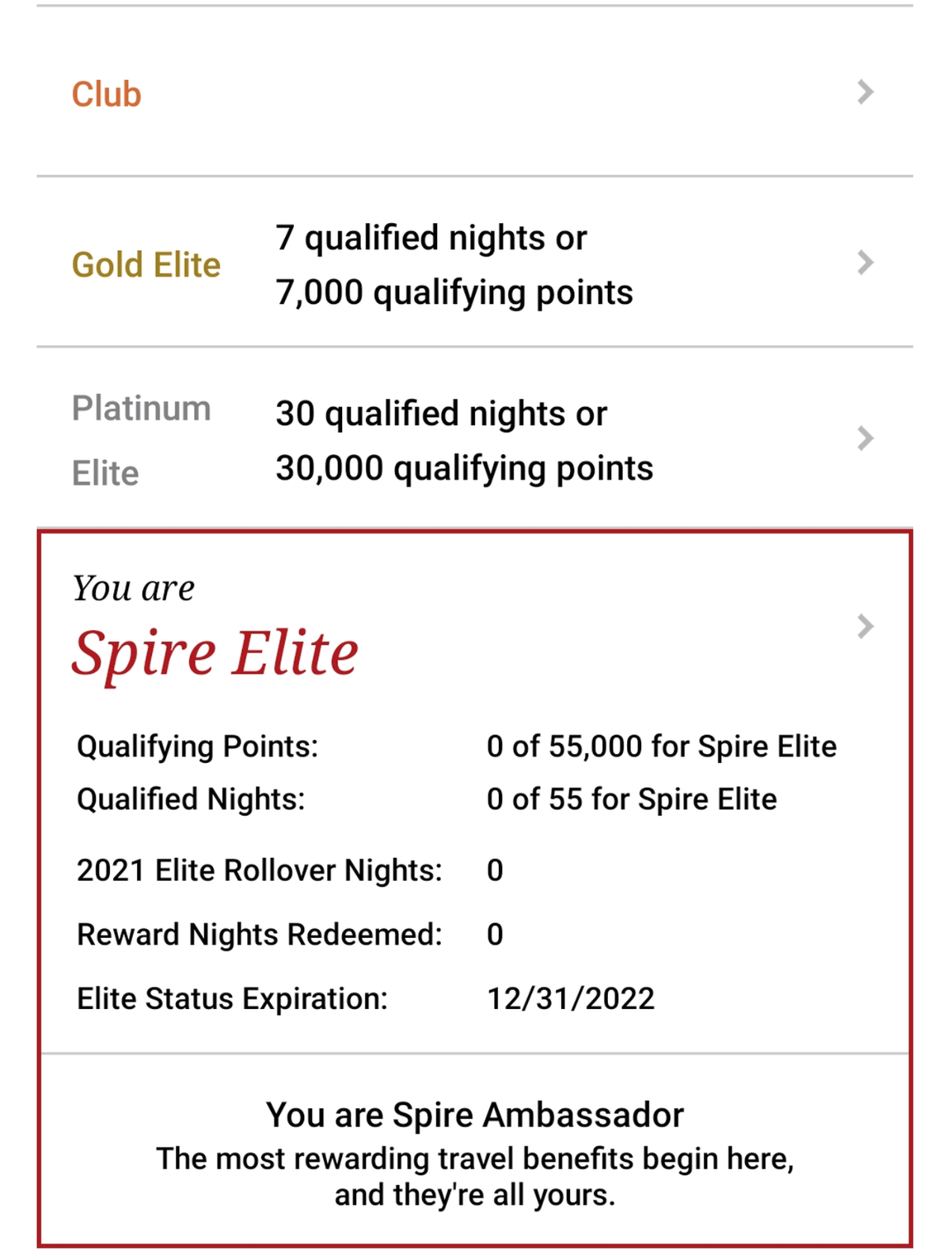Select the Qualified Nights row
950x1256 pixels.
pos(427,799)
